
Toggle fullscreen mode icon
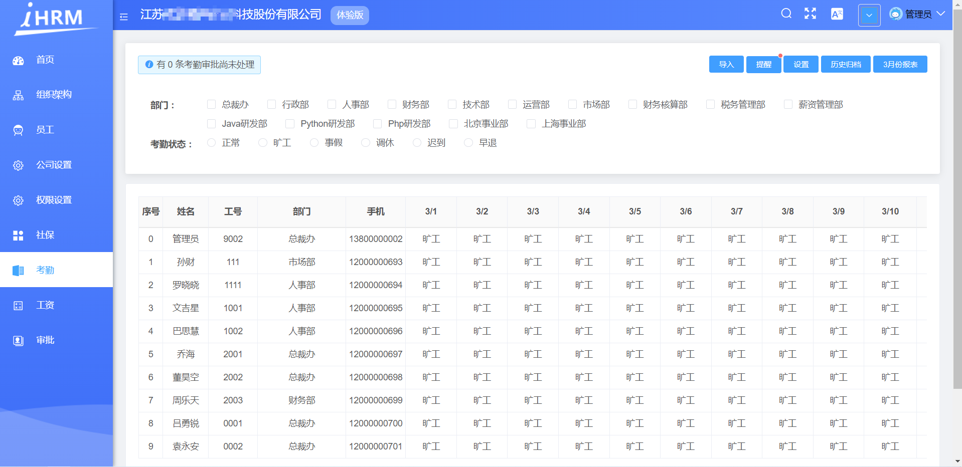tap(810, 14)
